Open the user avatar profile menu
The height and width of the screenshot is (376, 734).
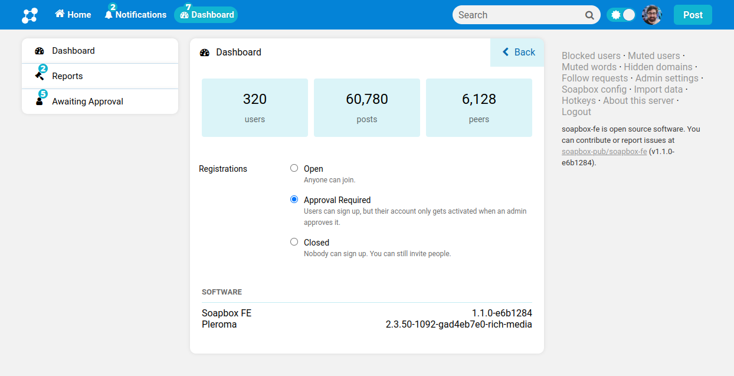pos(651,15)
